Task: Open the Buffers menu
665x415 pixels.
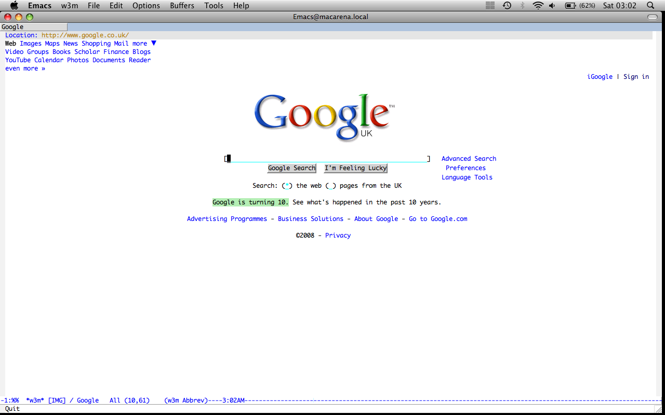Action: tap(182, 5)
